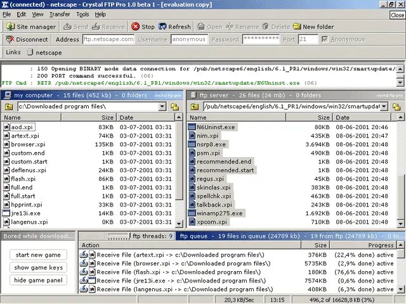The image size is (406, 304).
Task: Open the netscape link bookmark
Action: click(x=44, y=53)
